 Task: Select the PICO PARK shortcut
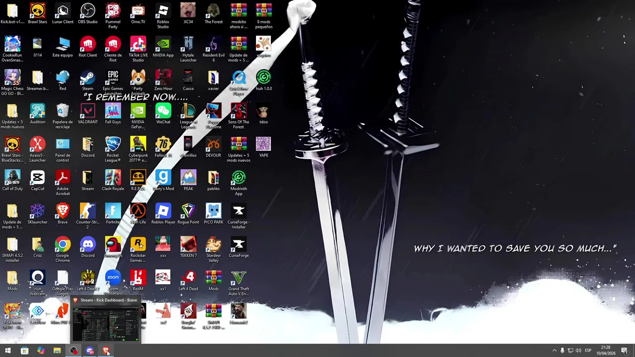click(x=213, y=214)
